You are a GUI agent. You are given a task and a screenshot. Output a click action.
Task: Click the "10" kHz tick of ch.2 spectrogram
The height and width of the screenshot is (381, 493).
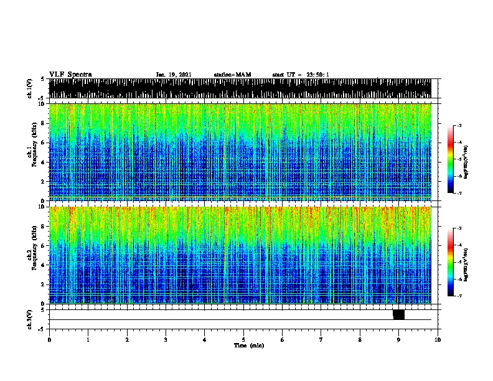tap(42, 207)
